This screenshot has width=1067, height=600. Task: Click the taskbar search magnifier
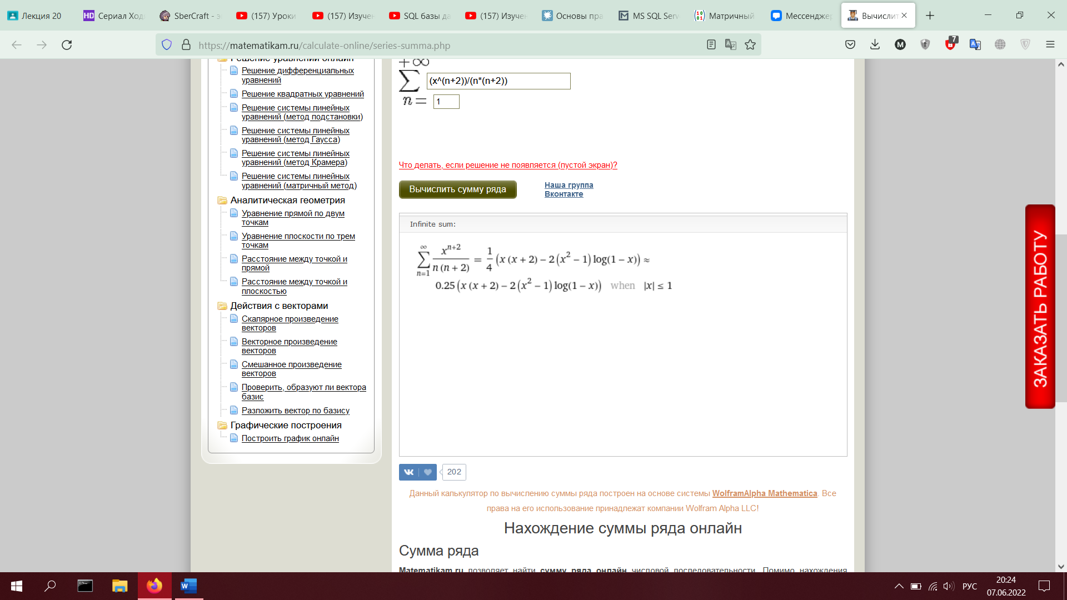[x=50, y=586]
